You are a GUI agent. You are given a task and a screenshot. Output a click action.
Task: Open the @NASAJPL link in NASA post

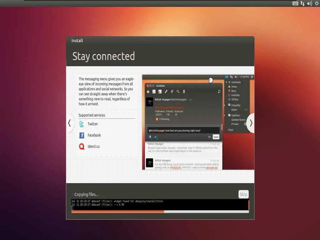click(x=175, y=167)
